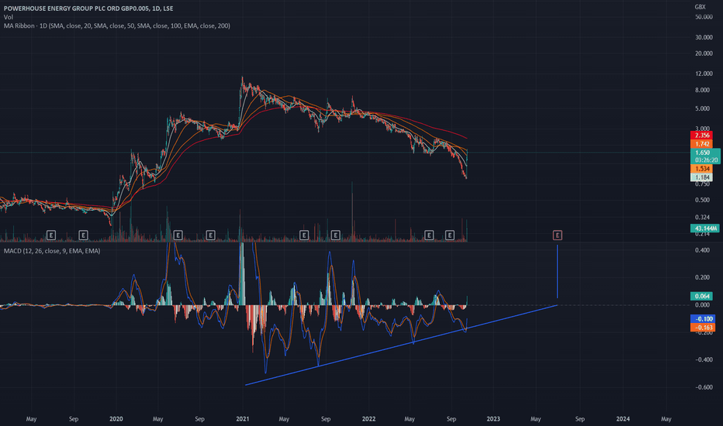
Task: Select the Powerhouse Energy Group symbol title
Action: 88,9
